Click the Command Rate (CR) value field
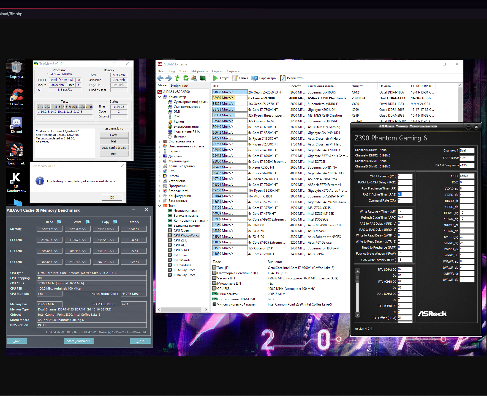 405,200
